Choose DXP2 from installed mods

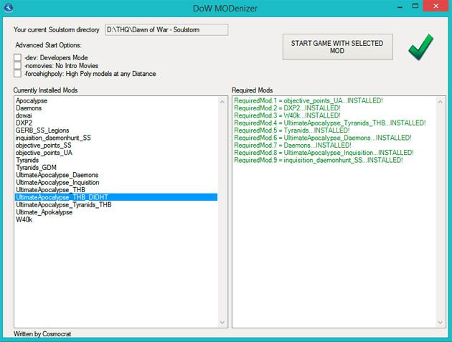coord(24,123)
